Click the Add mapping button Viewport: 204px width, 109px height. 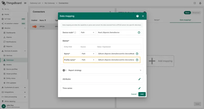point(160,61)
